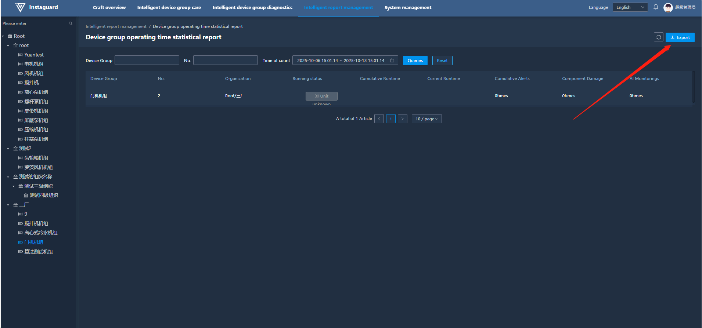Click the Component Damage column header
702x328 pixels.
point(583,79)
